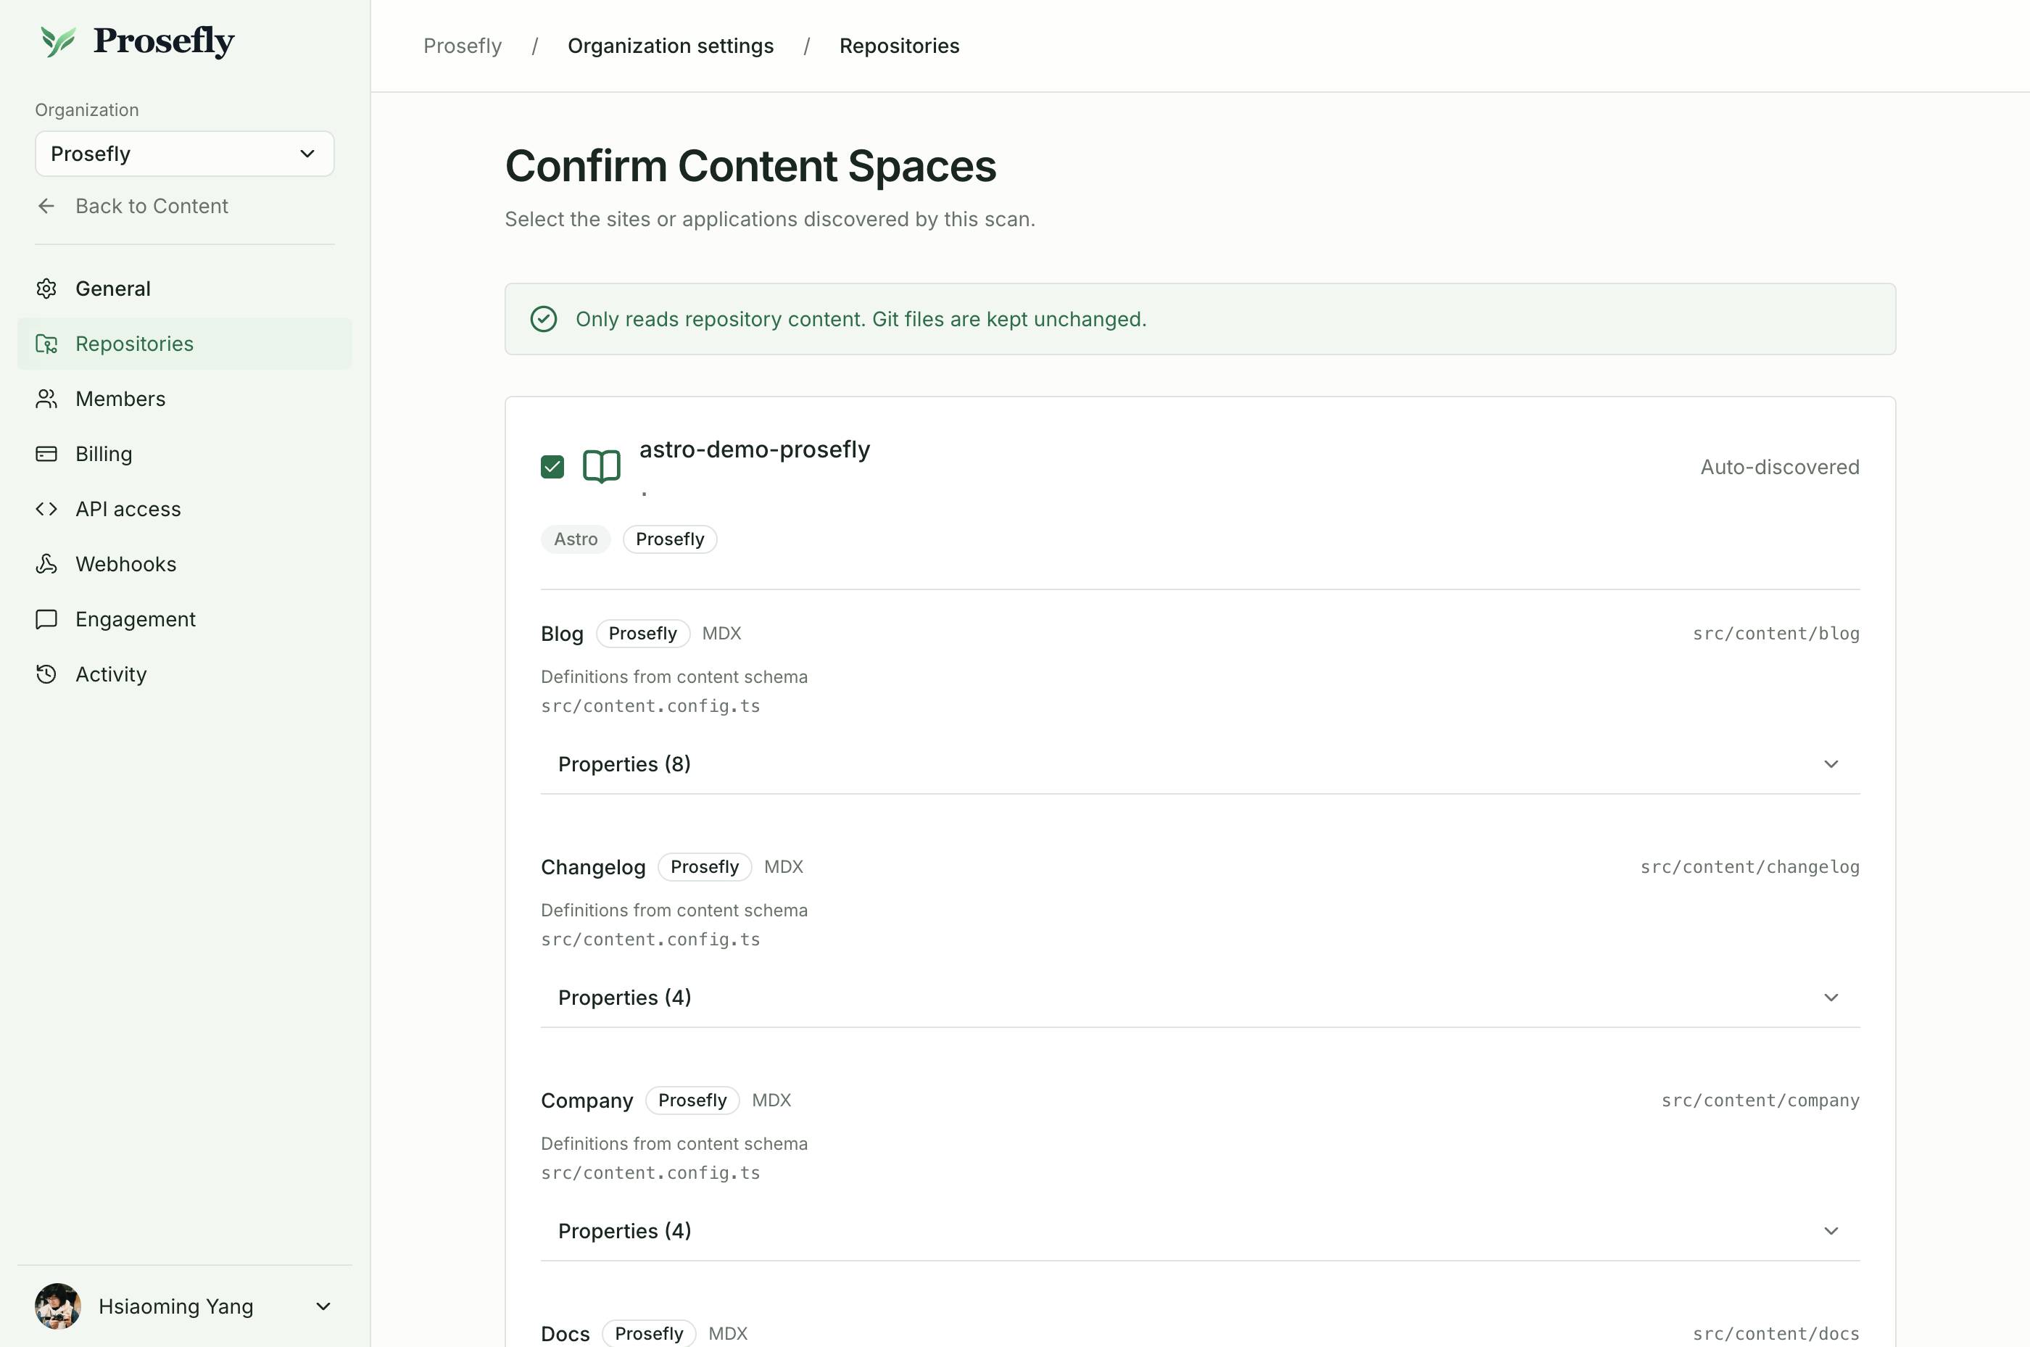Open the Prosefly organization dropdown
Viewport: 2030px width, 1347px height.
coord(185,154)
